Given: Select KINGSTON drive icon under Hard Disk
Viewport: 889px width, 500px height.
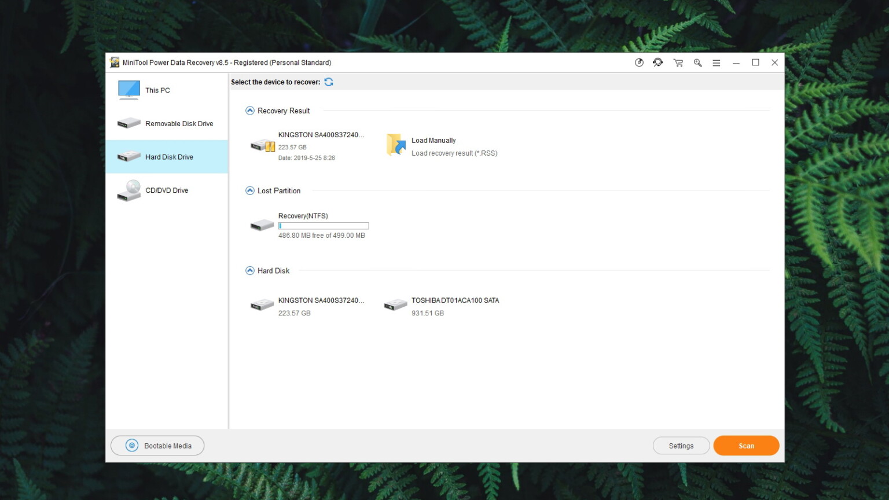Looking at the screenshot, I should pos(262,304).
